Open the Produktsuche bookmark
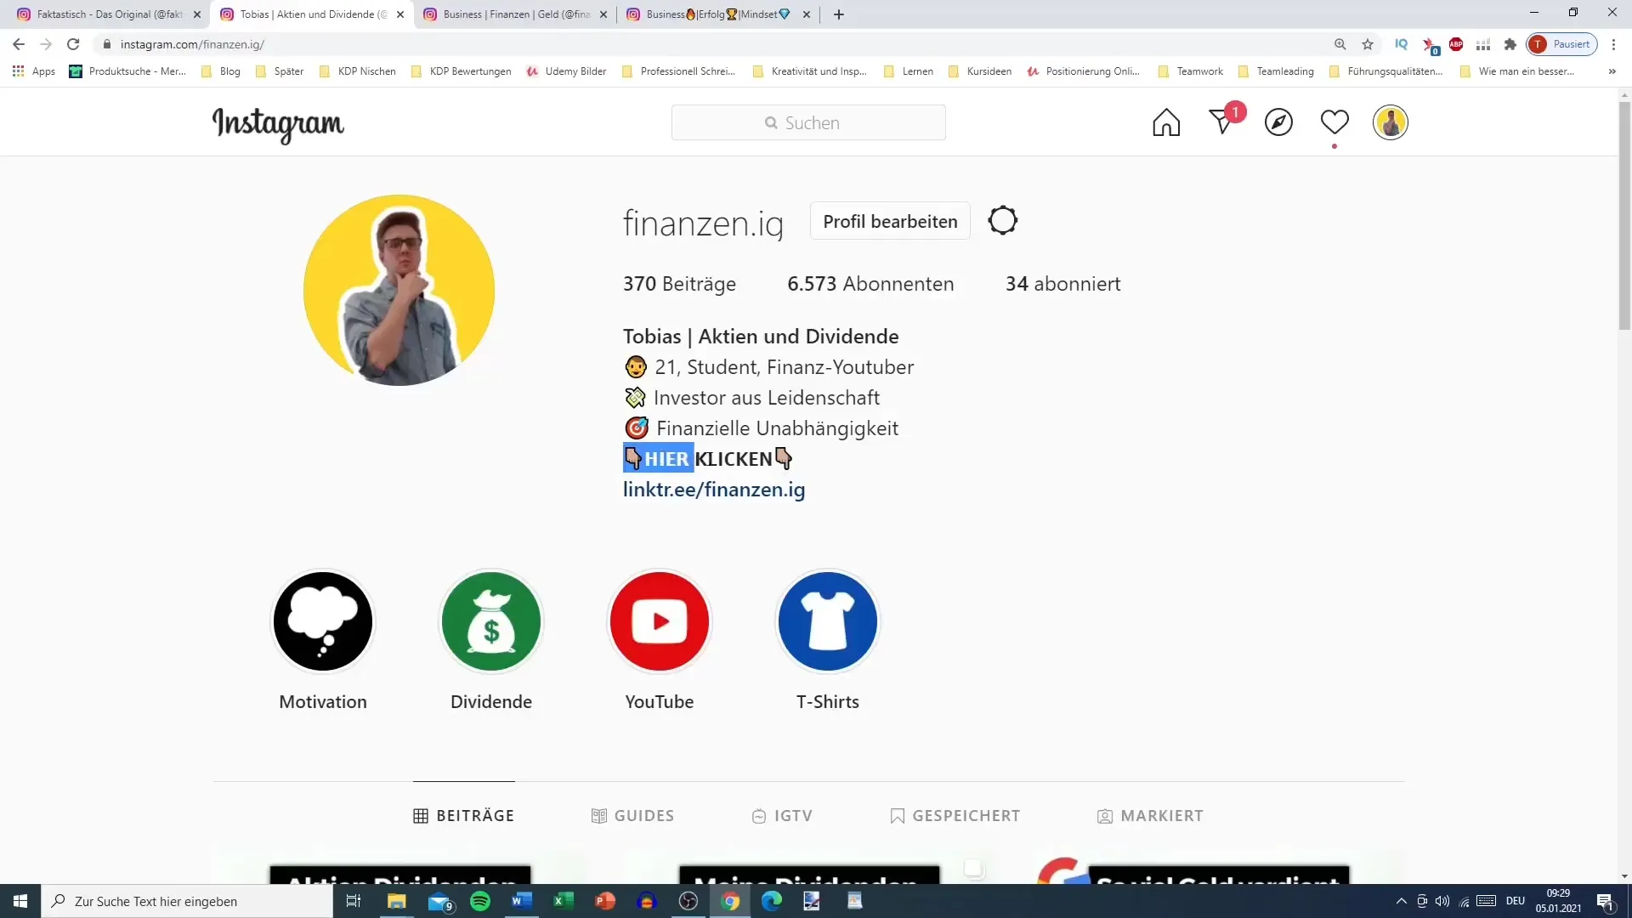 (x=127, y=71)
